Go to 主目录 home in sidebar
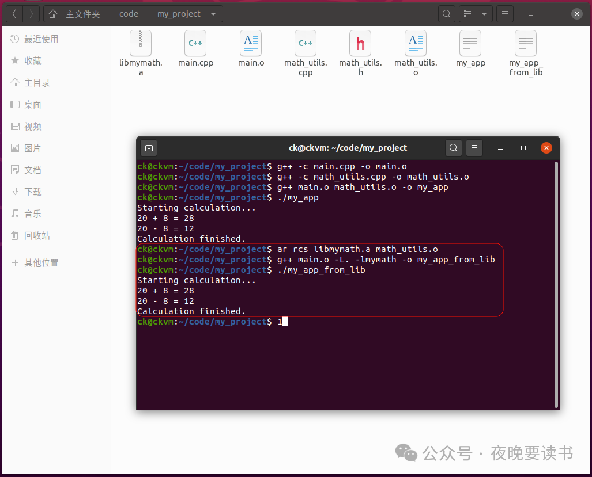This screenshot has width=592, height=477. (x=56, y=82)
